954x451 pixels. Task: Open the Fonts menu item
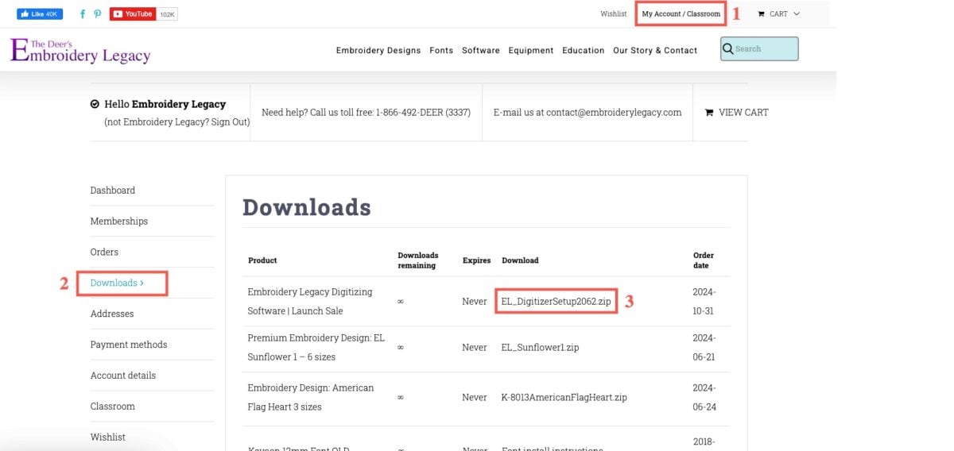click(441, 50)
